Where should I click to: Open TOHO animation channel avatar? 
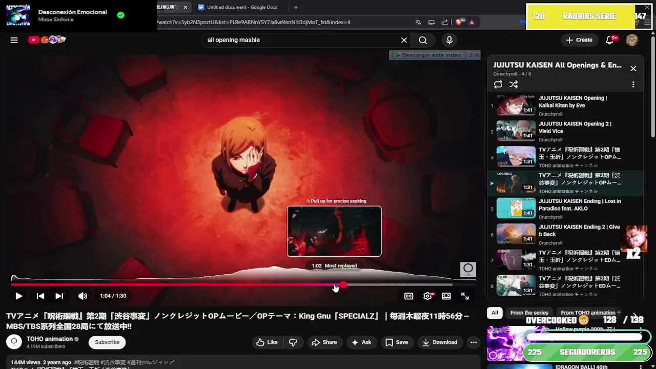pyautogui.click(x=14, y=342)
